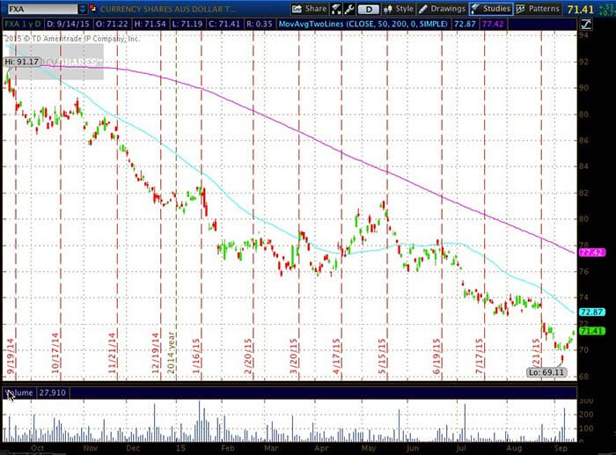Viewport: 616px width, 455px height.
Task: Click the FXA symbol input field
Action: [x=40, y=9]
